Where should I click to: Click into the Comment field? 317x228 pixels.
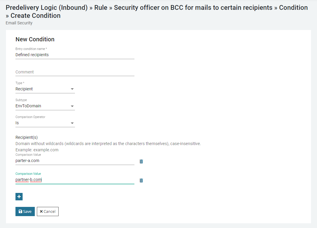(x=74, y=72)
